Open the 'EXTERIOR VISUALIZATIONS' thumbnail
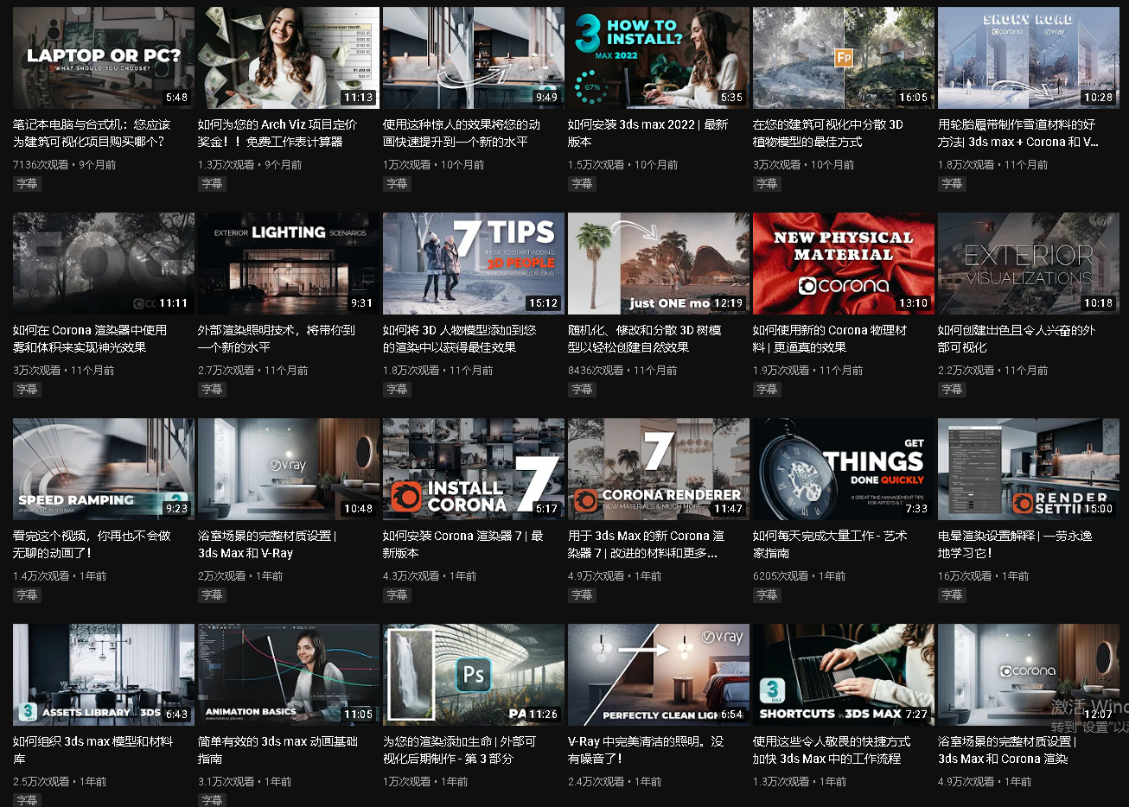The image size is (1129, 807). (1028, 264)
